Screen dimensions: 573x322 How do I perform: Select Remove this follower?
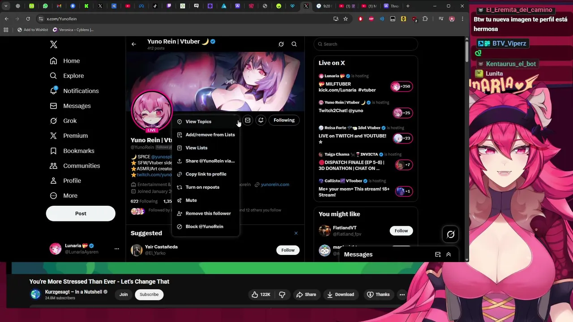click(205, 213)
